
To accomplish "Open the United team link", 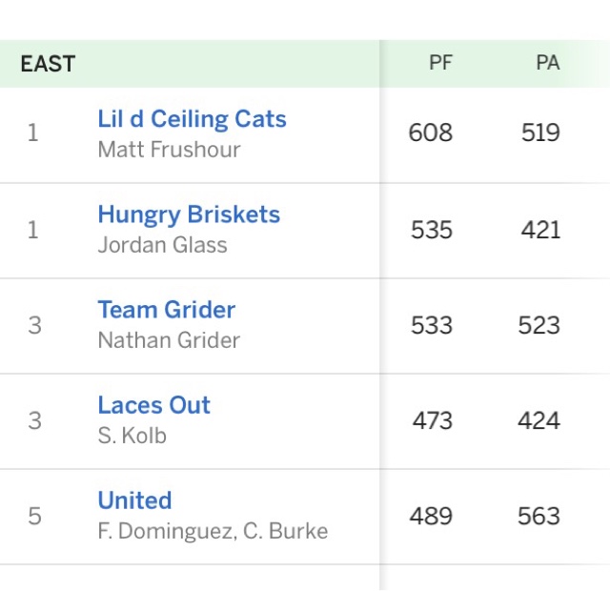I will 134,500.
